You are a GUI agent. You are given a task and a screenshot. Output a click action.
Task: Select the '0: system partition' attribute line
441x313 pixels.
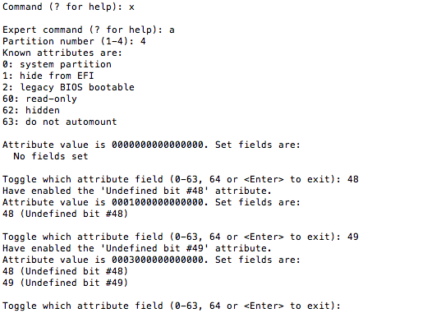(x=57, y=64)
